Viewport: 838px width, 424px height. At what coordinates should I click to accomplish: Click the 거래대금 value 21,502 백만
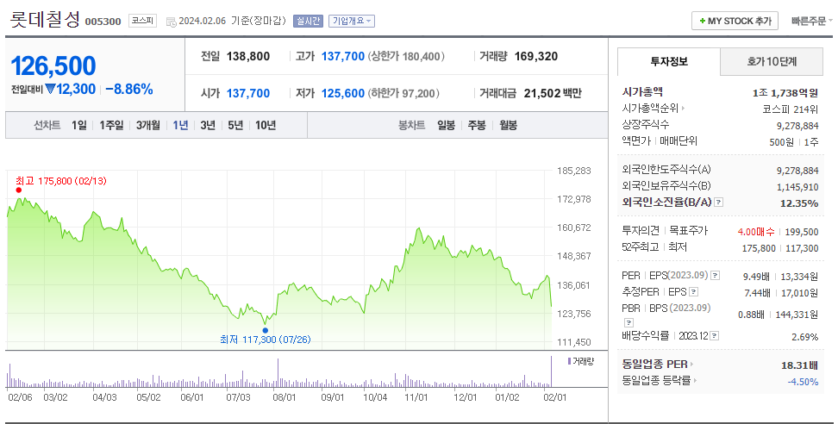tap(553, 93)
